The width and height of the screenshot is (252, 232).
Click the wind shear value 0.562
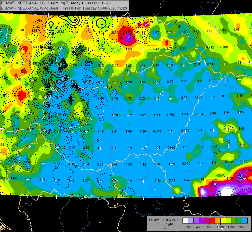(x=200, y=163)
